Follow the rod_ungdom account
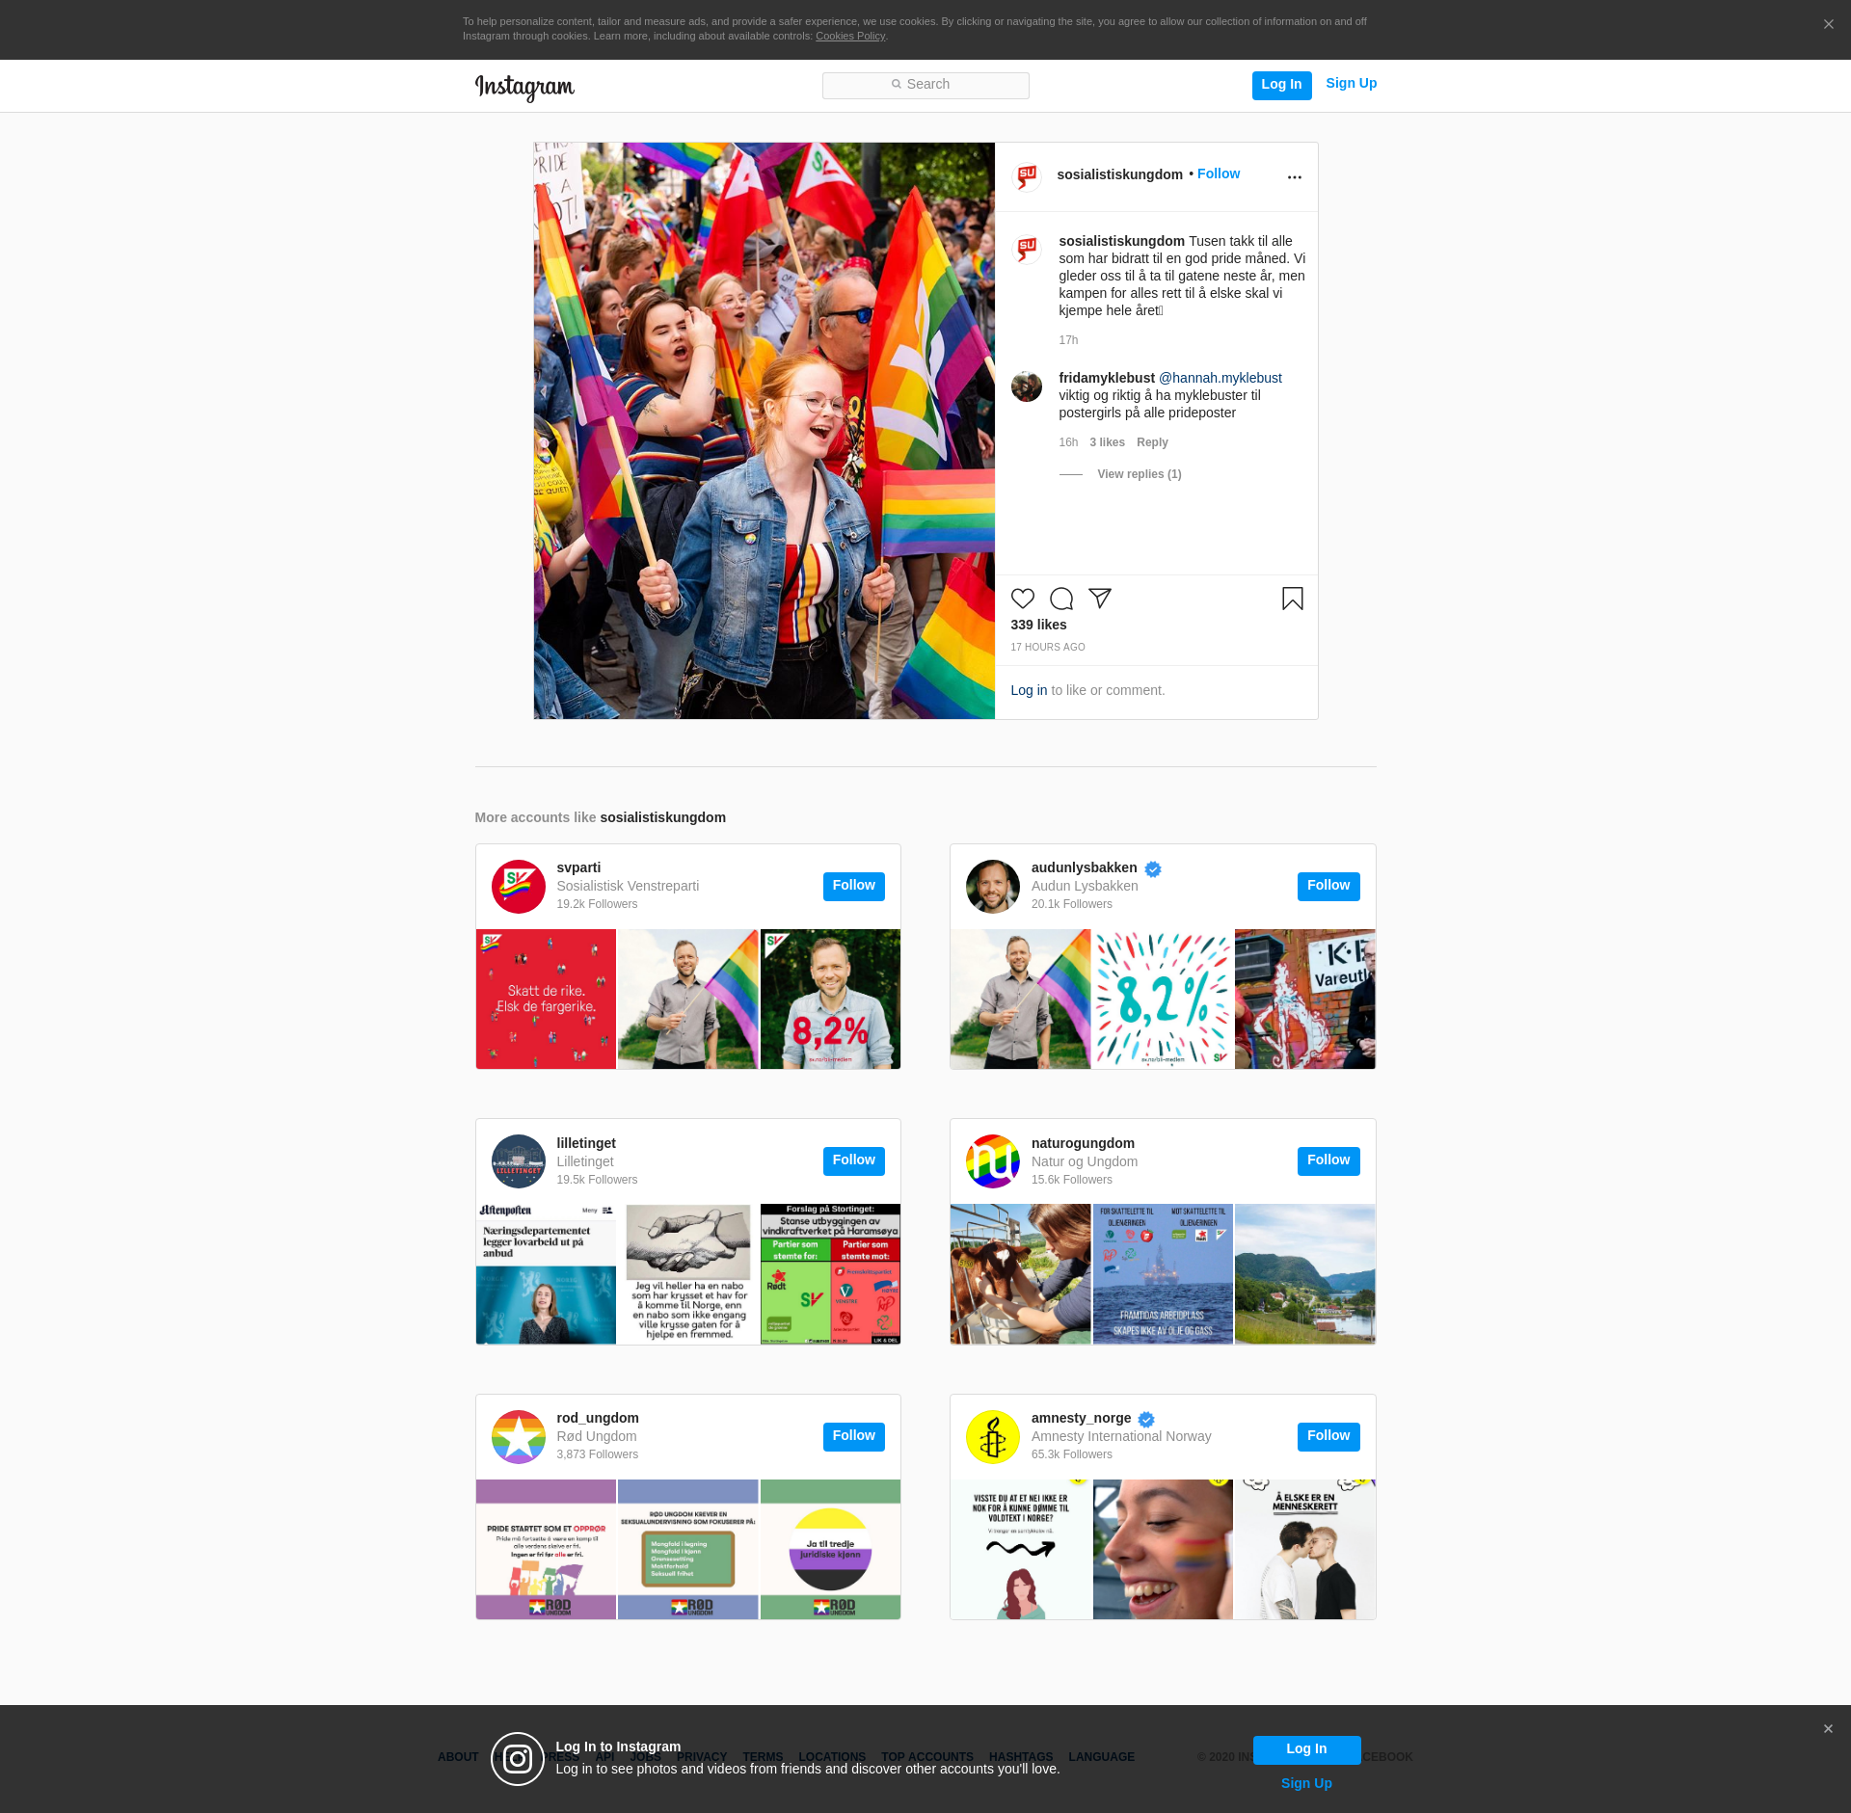Screen dimensions: 1851x1813 click(854, 1437)
